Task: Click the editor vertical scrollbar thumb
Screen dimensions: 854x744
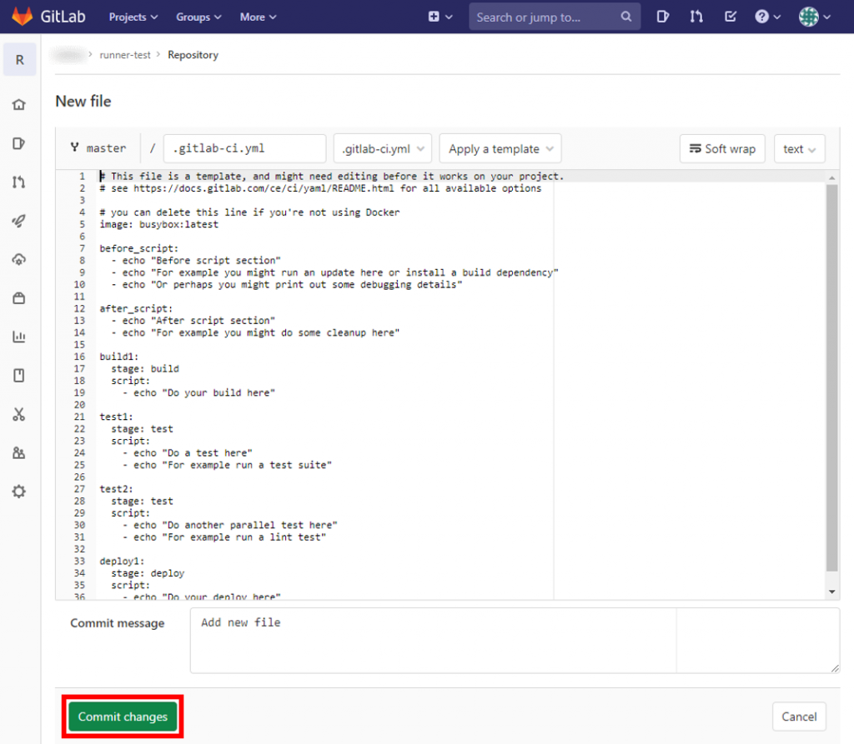Action: 831,377
